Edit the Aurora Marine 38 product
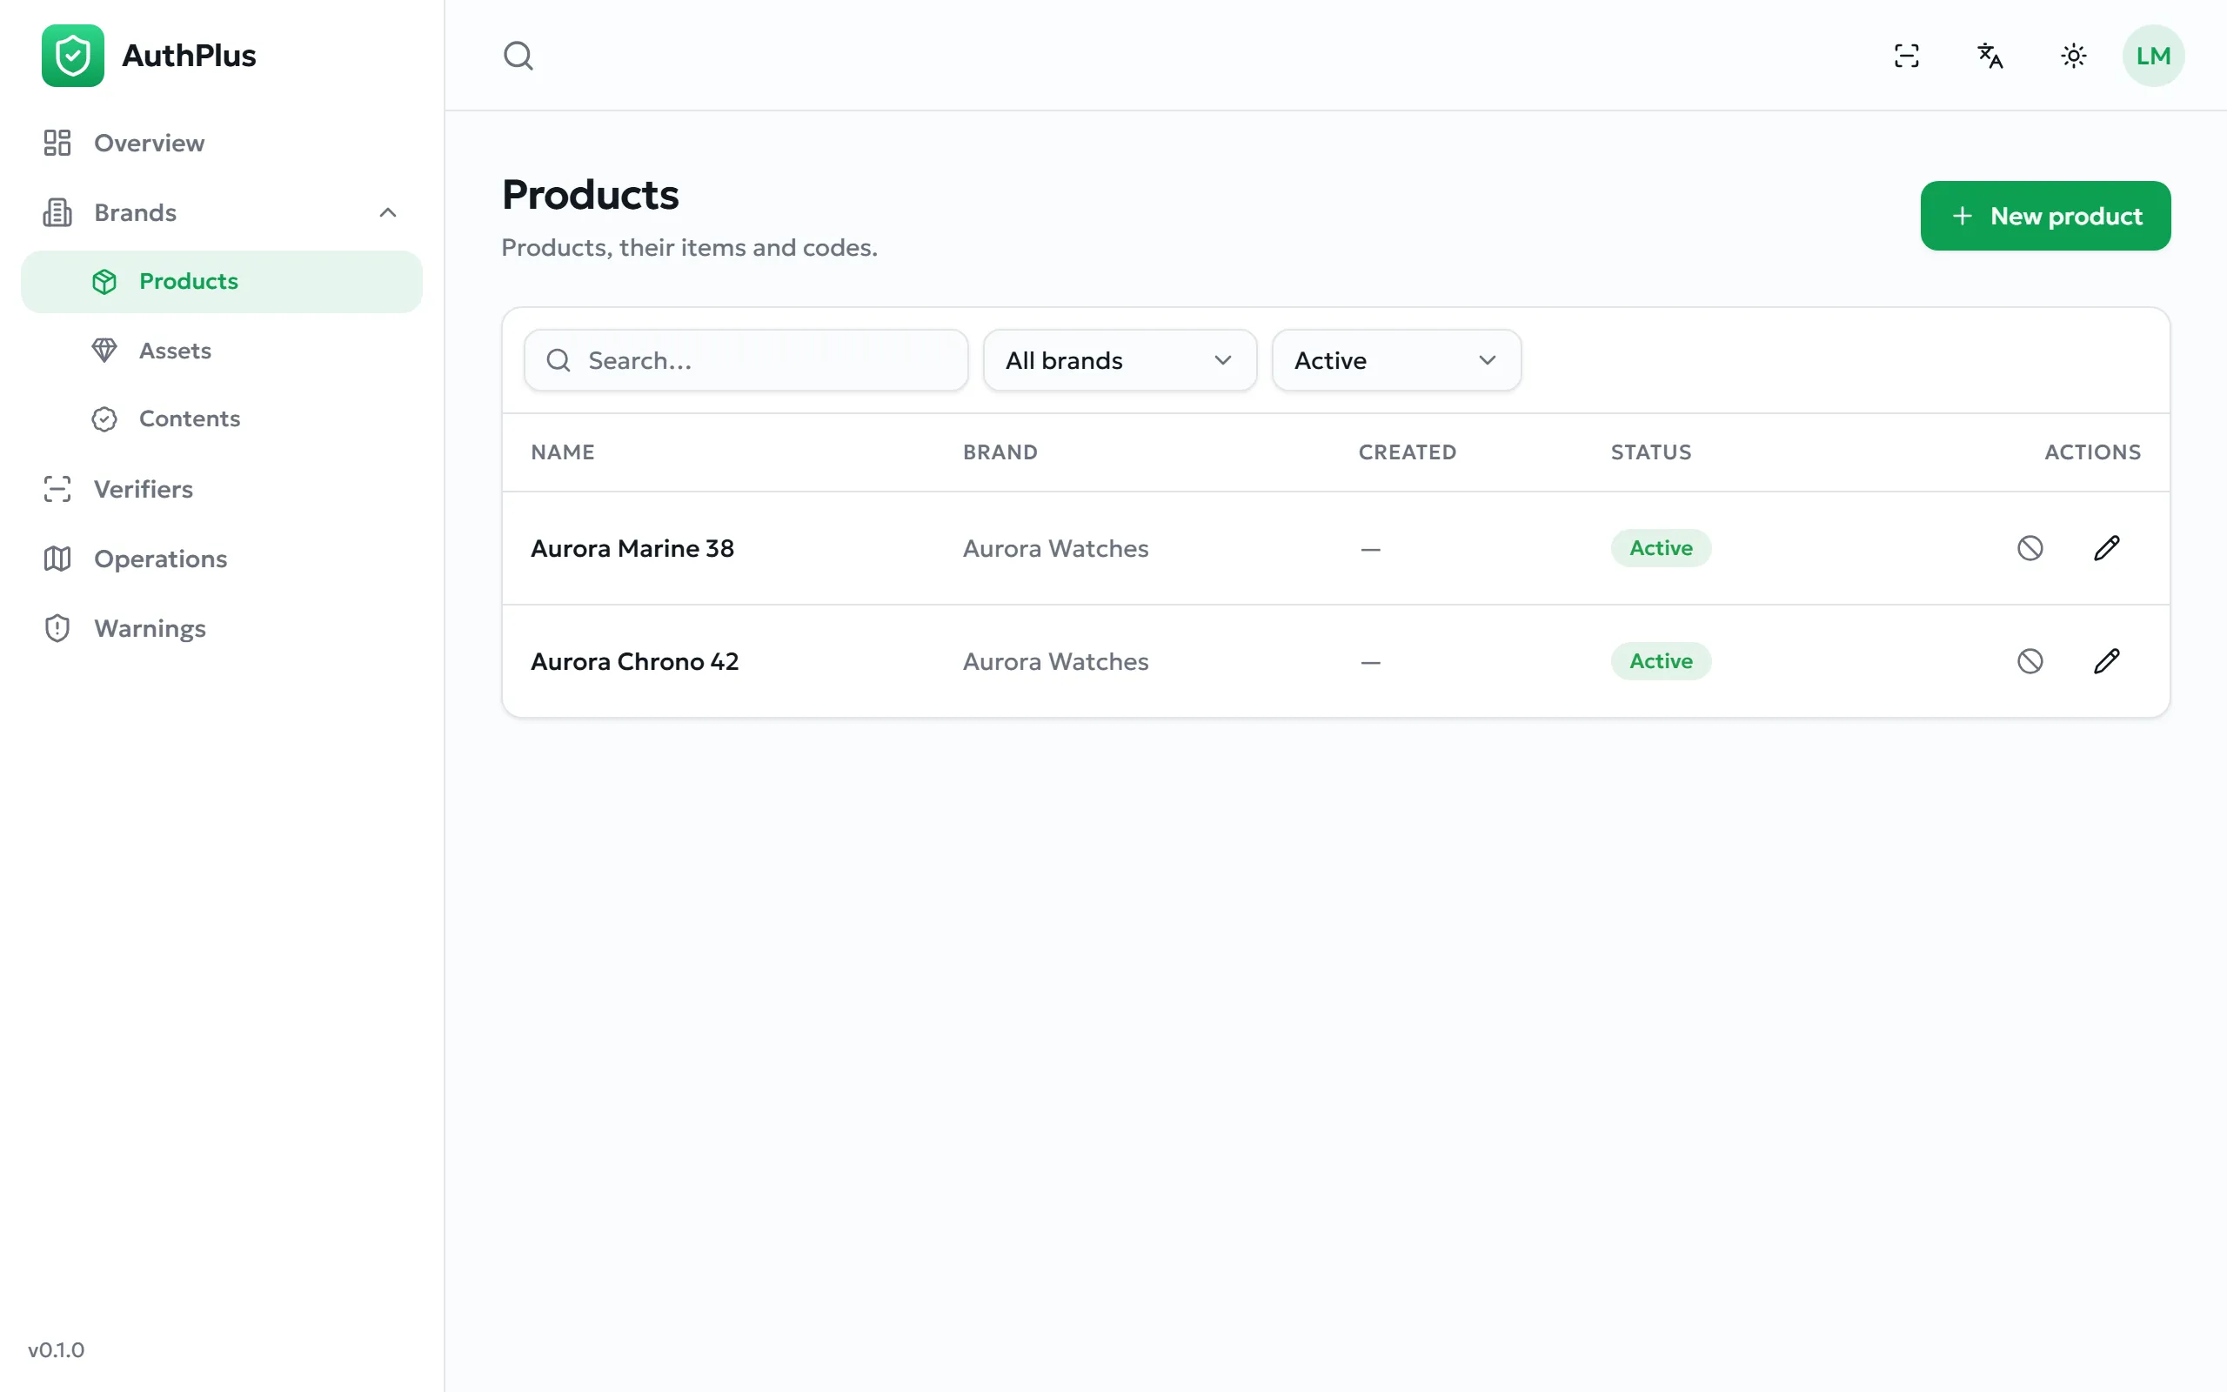The width and height of the screenshot is (2227, 1392). tap(2106, 548)
